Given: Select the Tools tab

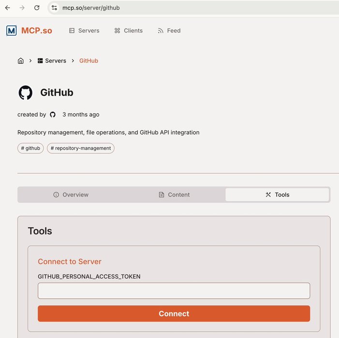Looking at the screenshot, I should point(277,195).
